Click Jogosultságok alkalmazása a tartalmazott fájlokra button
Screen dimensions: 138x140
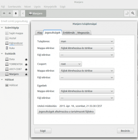pos(66,111)
